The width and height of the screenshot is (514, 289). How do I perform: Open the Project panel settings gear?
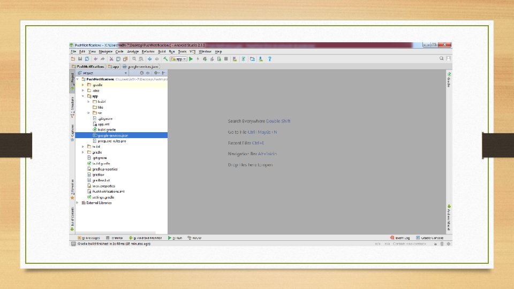156,73
